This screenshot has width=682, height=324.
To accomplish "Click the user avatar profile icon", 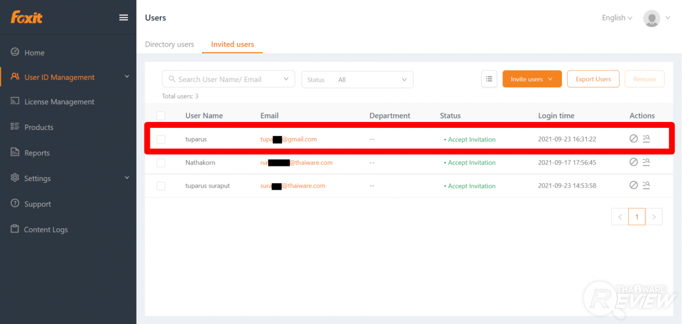I will (651, 18).
